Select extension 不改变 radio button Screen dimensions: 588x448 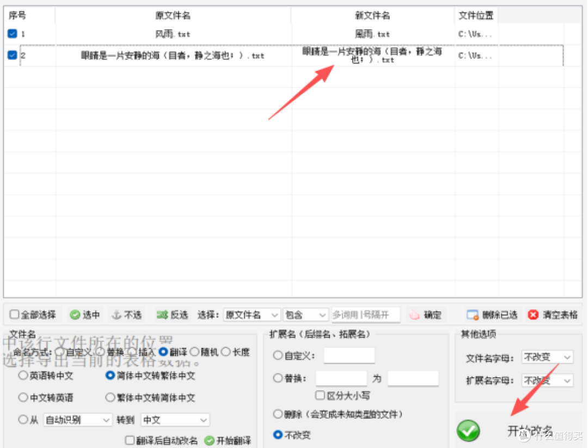coord(278,434)
